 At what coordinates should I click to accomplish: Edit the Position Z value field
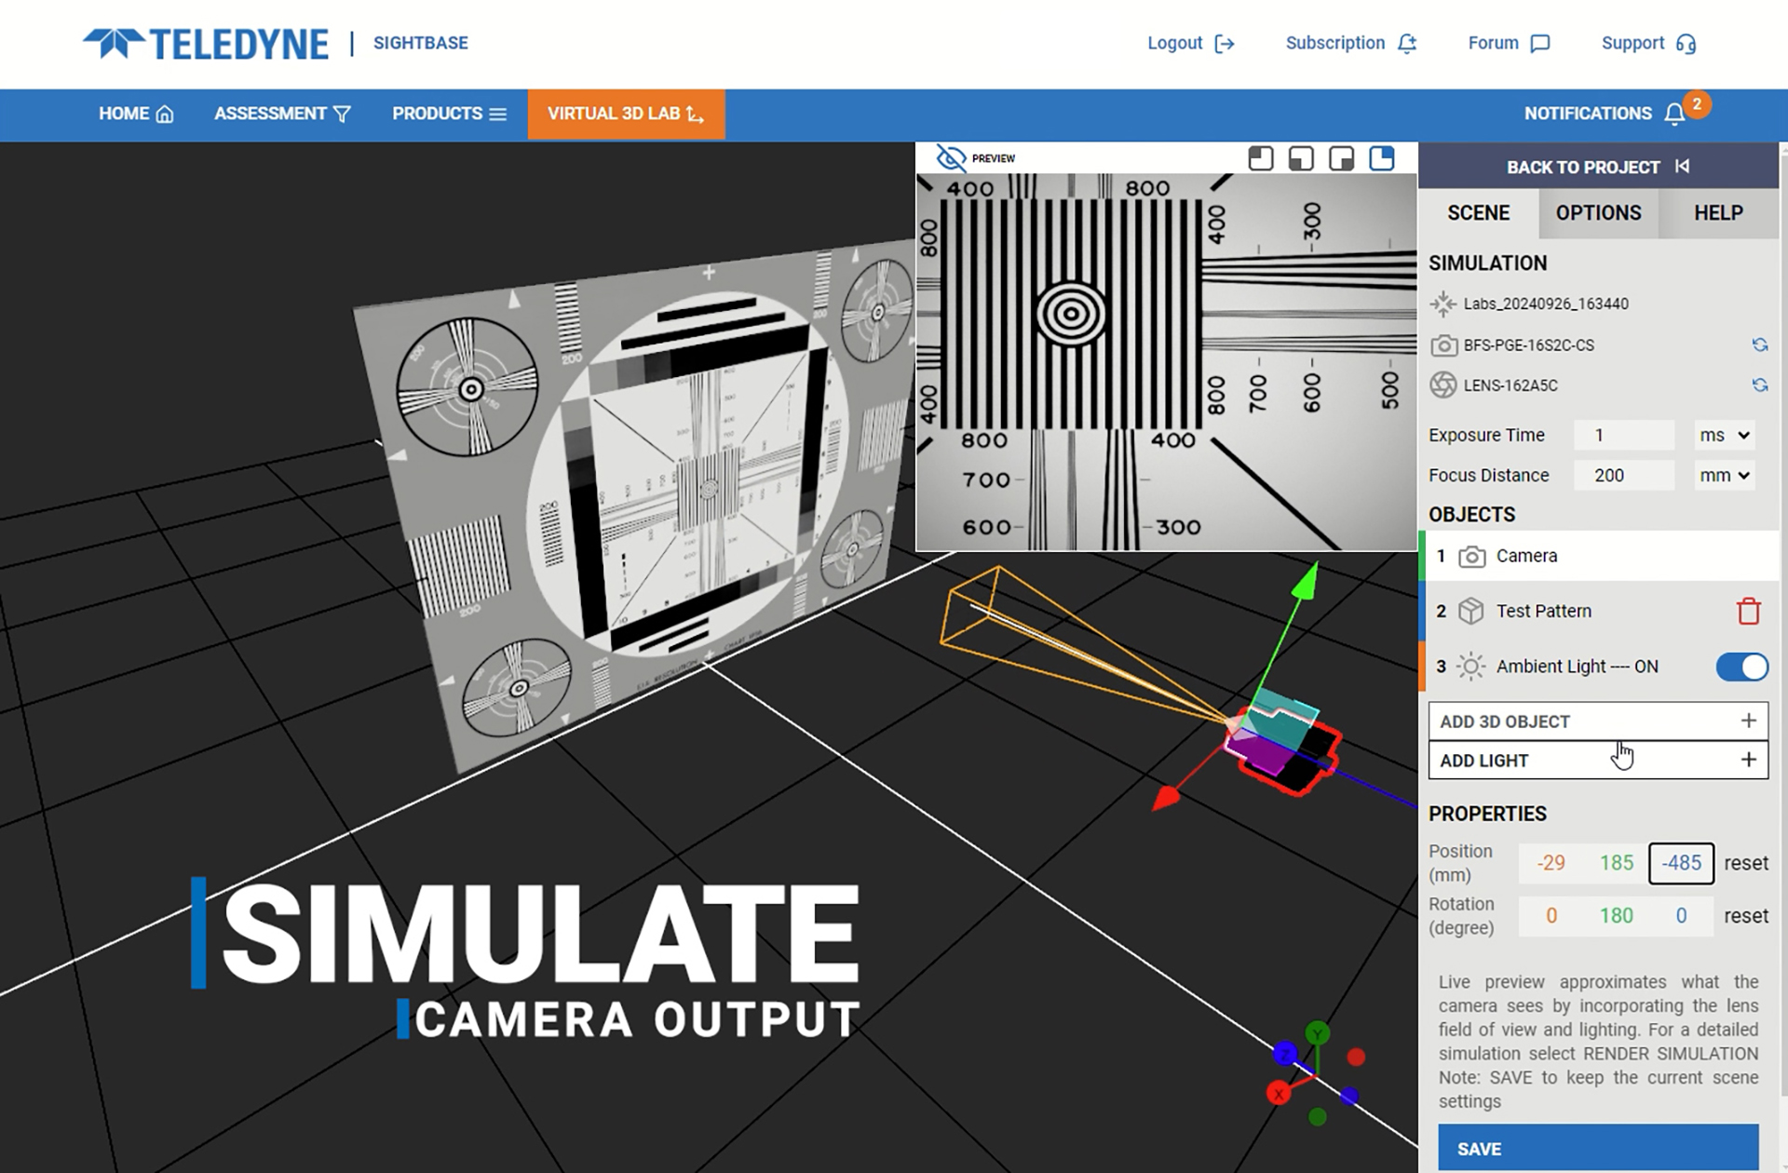tap(1681, 863)
